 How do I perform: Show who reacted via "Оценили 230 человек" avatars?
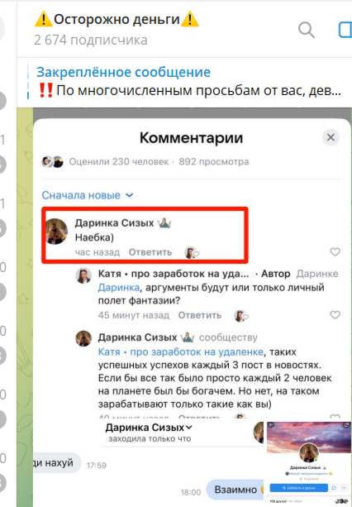click(x=53, y=161)
